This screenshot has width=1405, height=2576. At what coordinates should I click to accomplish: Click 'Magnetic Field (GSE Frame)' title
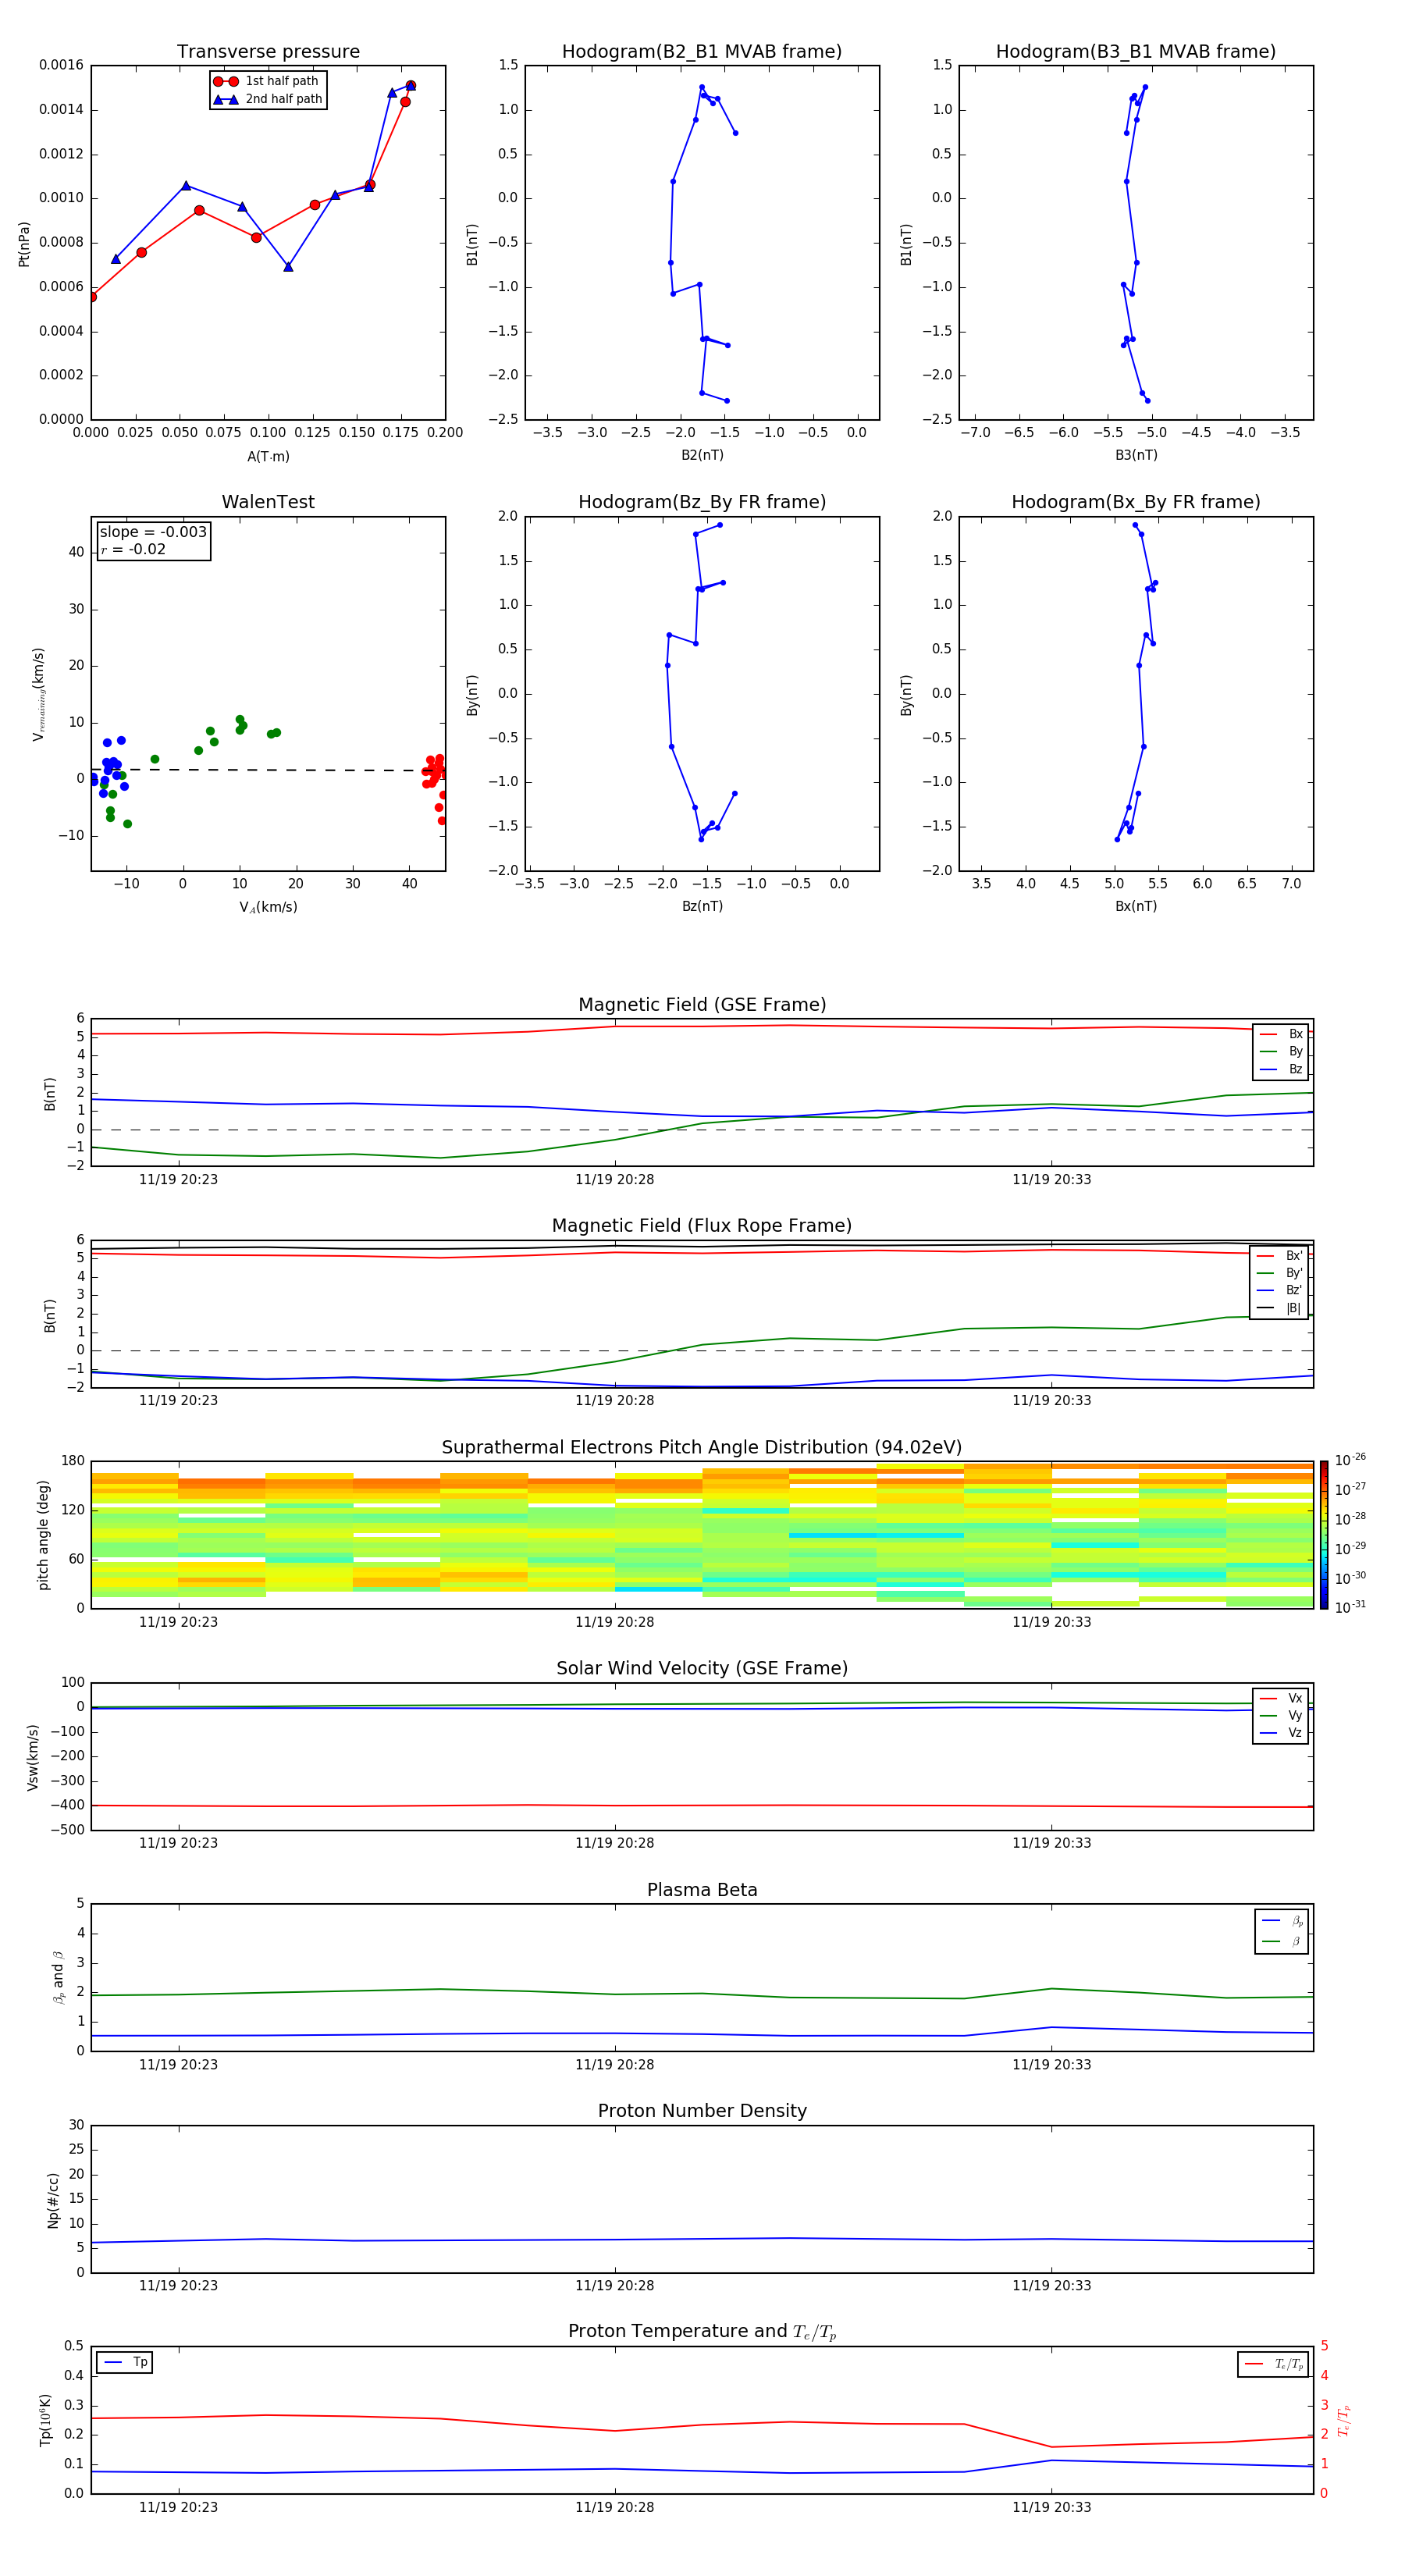tap(702, 1005)
